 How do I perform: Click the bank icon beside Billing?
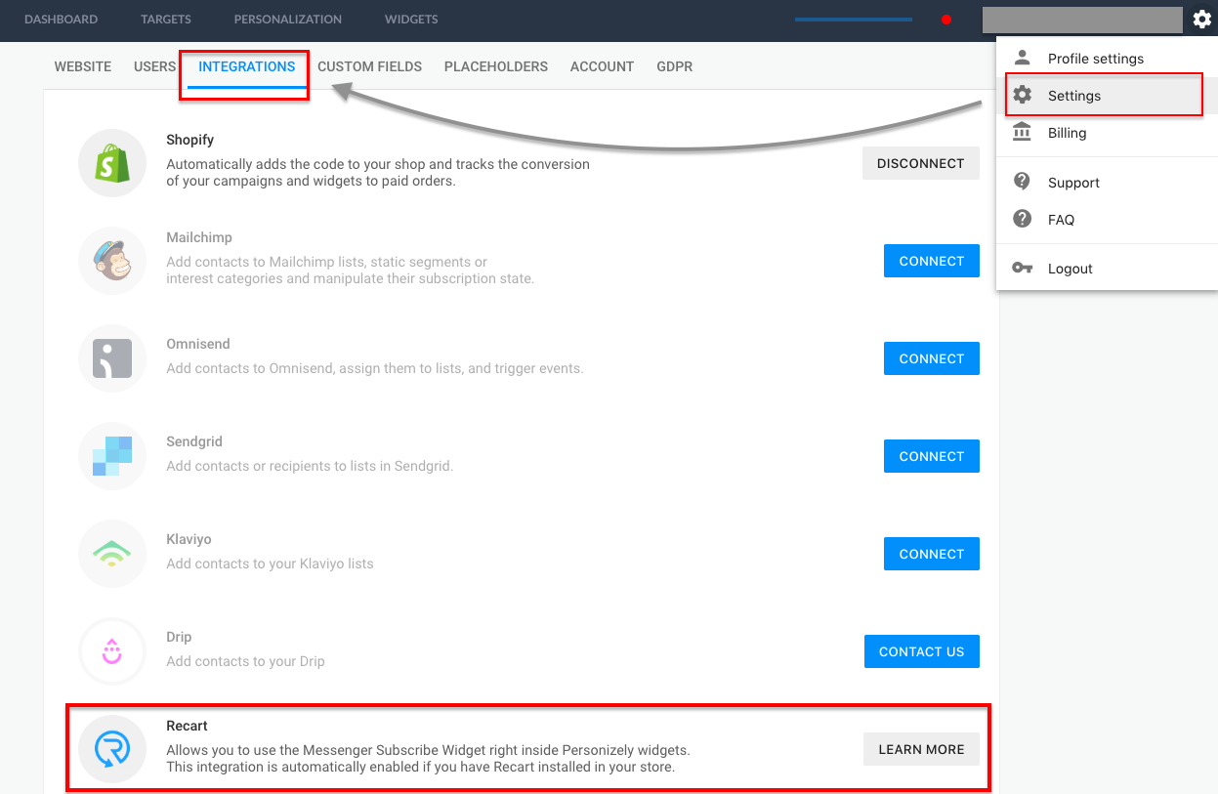(x=1023, y=132)
